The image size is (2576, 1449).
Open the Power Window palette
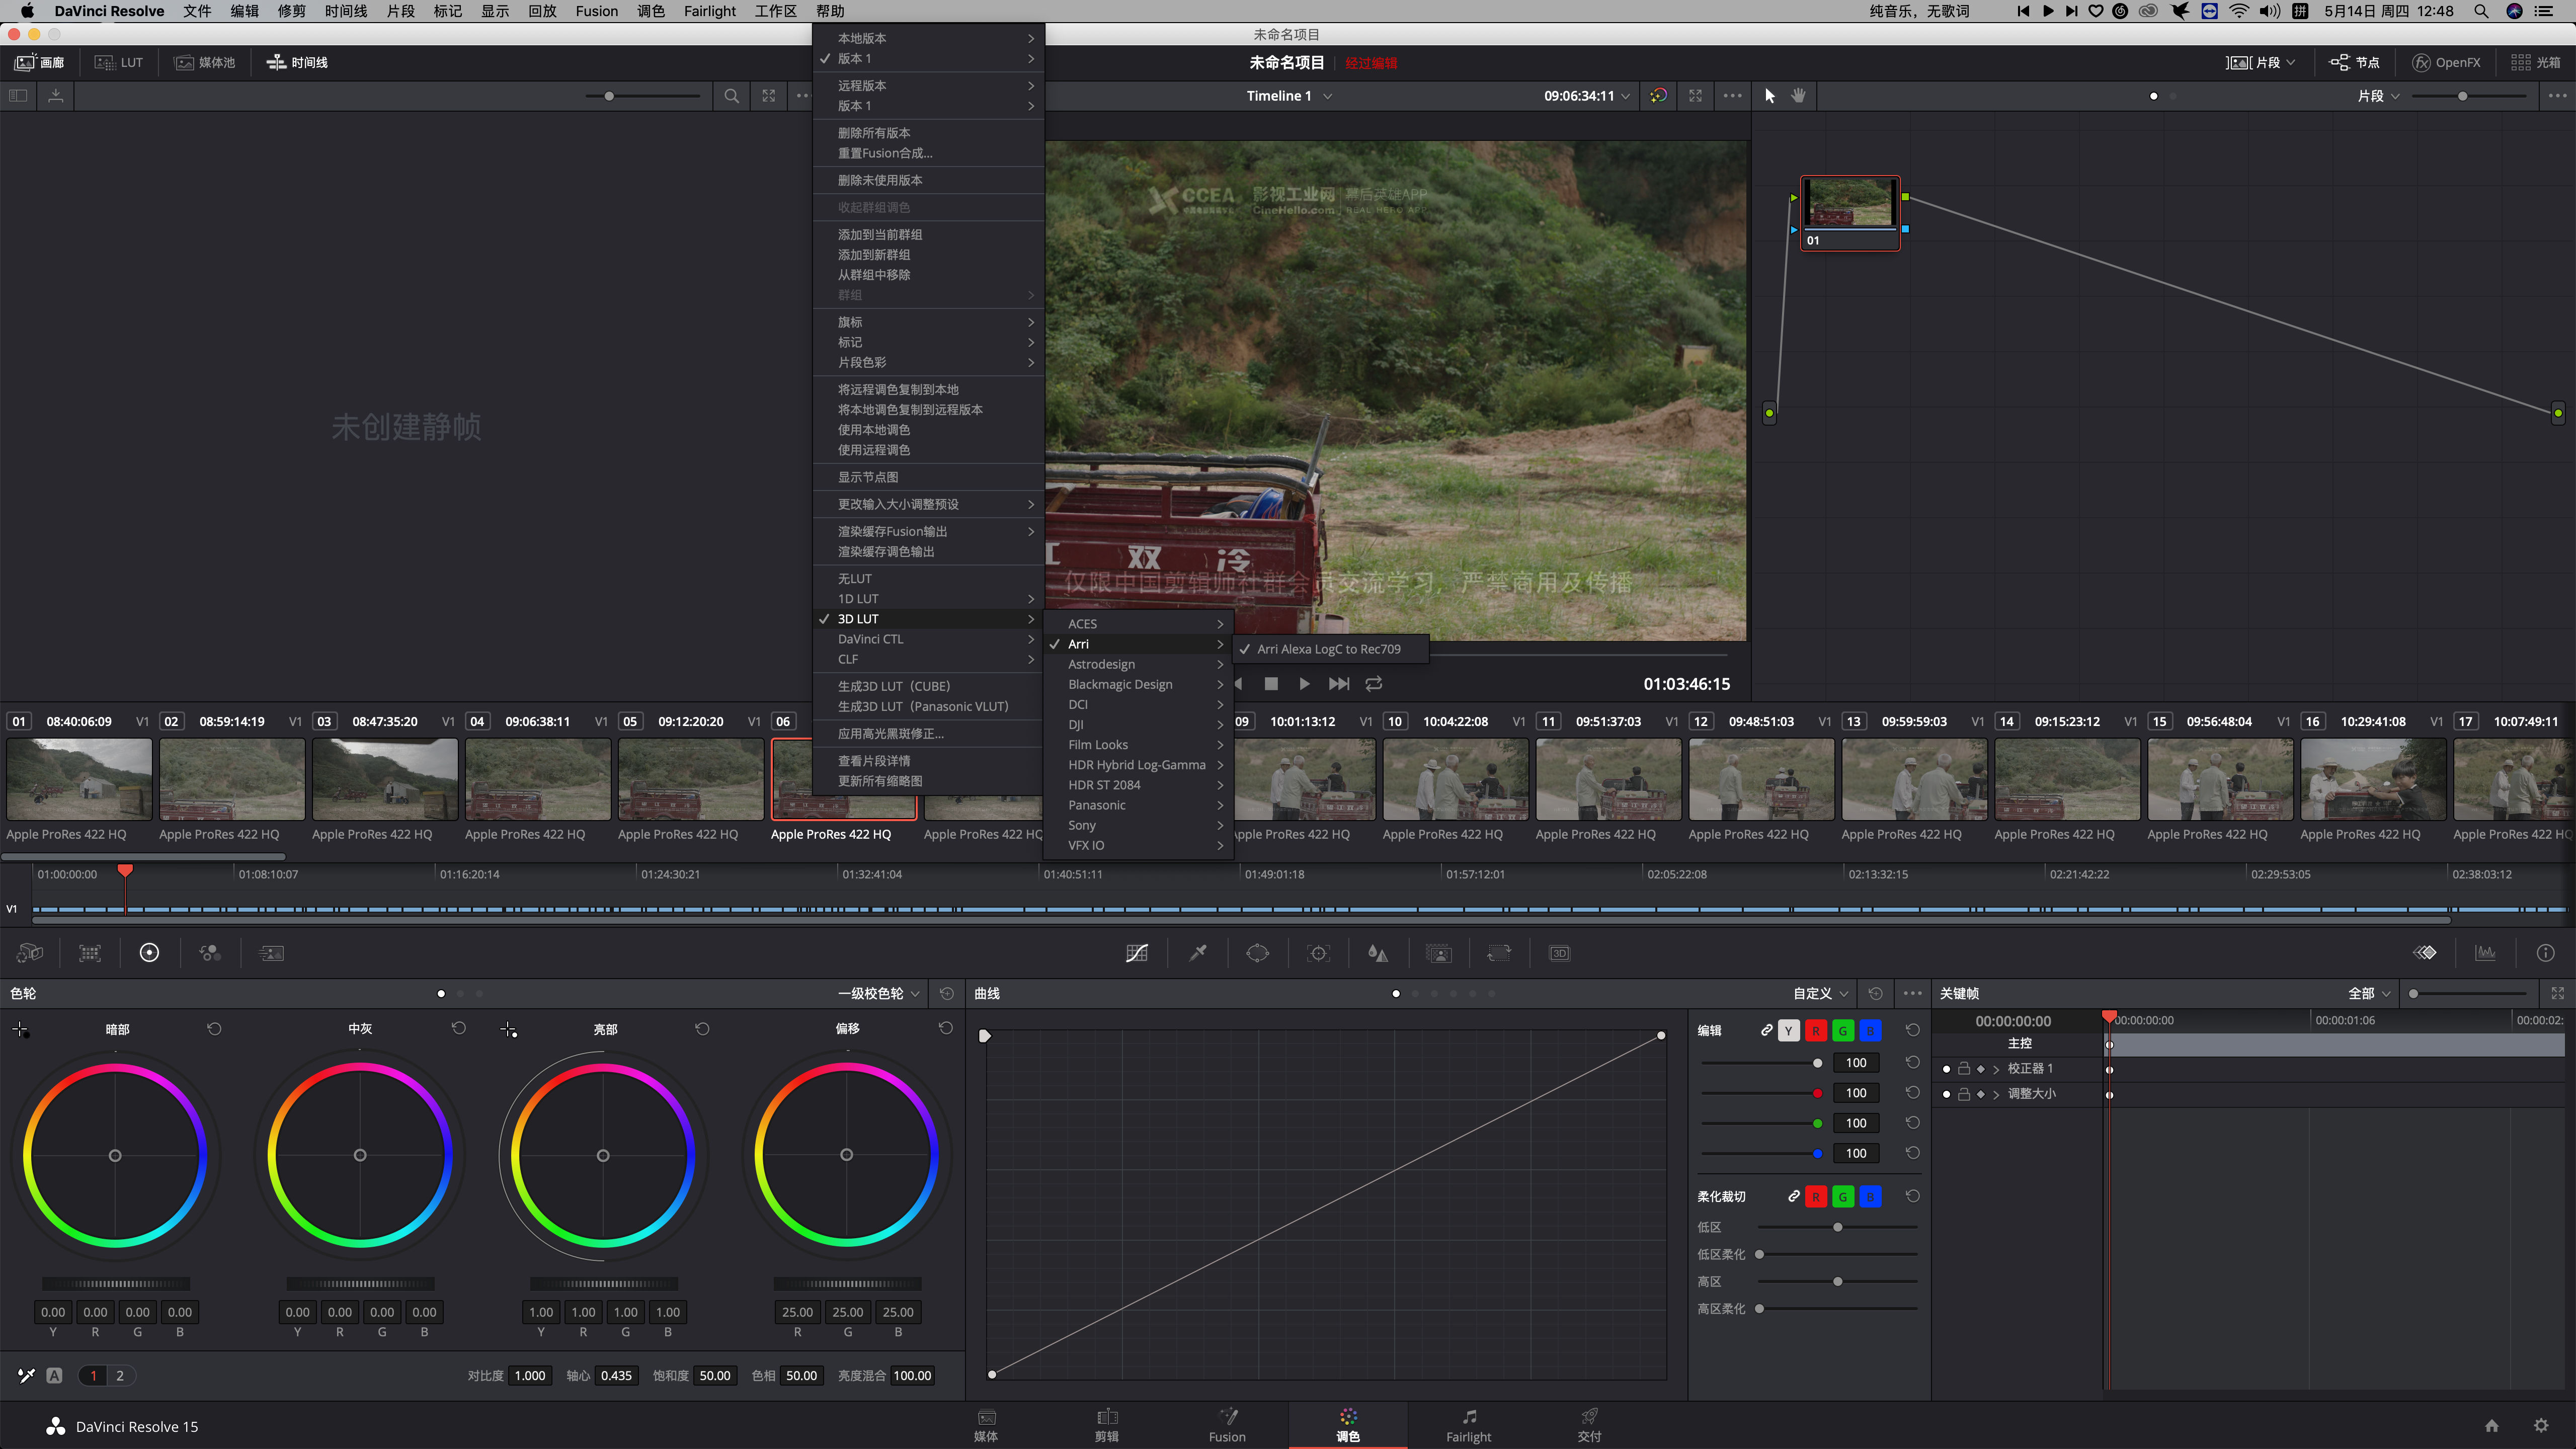tap(1257, 953)
